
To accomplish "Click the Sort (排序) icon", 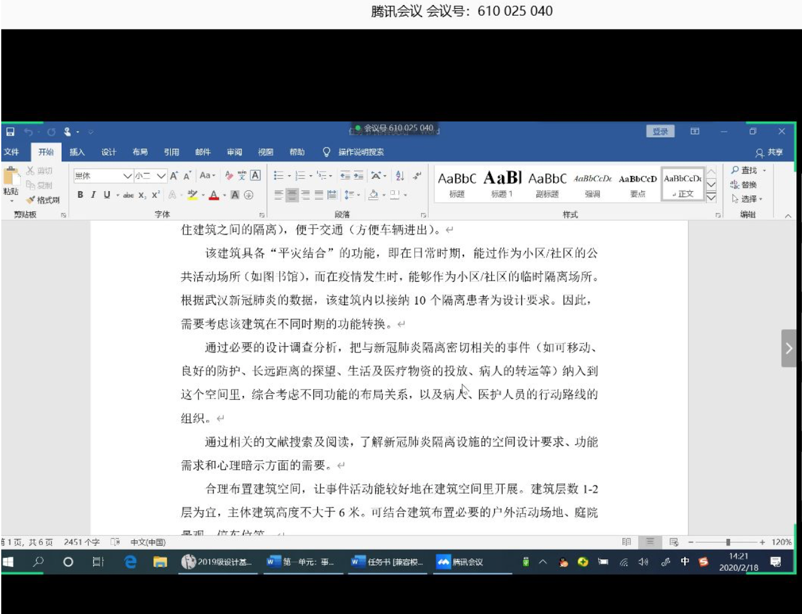I will tap(400, 175).
